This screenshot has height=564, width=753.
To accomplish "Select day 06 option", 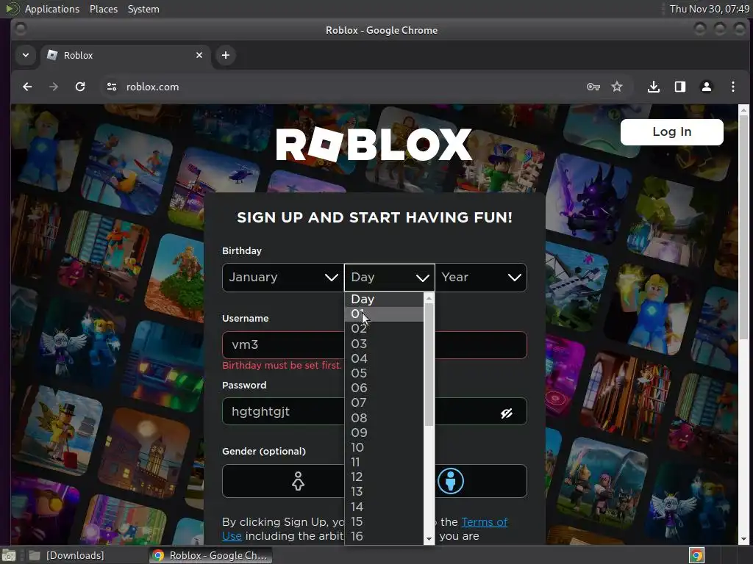I will click(x=384, y=388).
